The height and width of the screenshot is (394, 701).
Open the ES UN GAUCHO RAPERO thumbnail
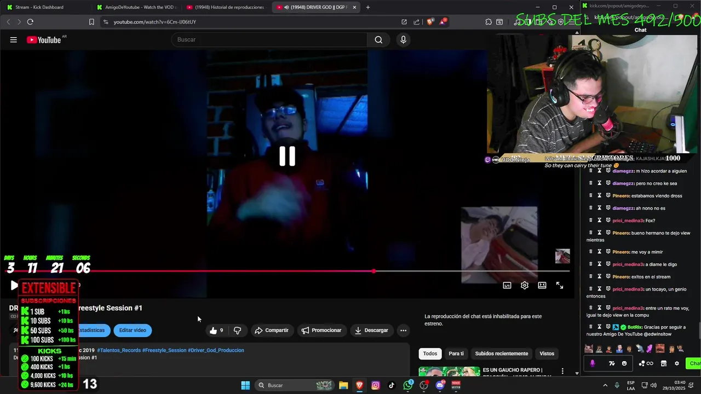click(x=449, y=372)
